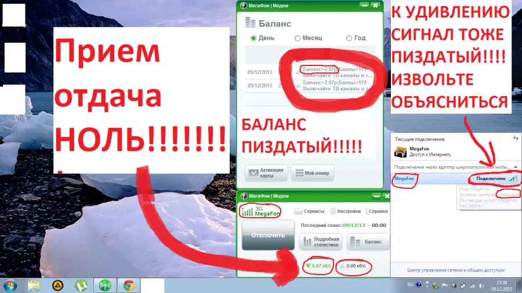The width and height of the screenshot is (522, 293).
Task: Click the network signal tray icon
Action: click(x=472, y=285)
